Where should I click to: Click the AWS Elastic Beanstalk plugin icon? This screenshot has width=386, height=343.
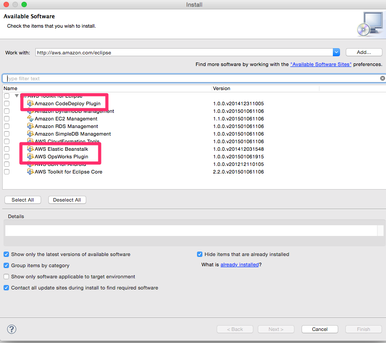(30, 149)
